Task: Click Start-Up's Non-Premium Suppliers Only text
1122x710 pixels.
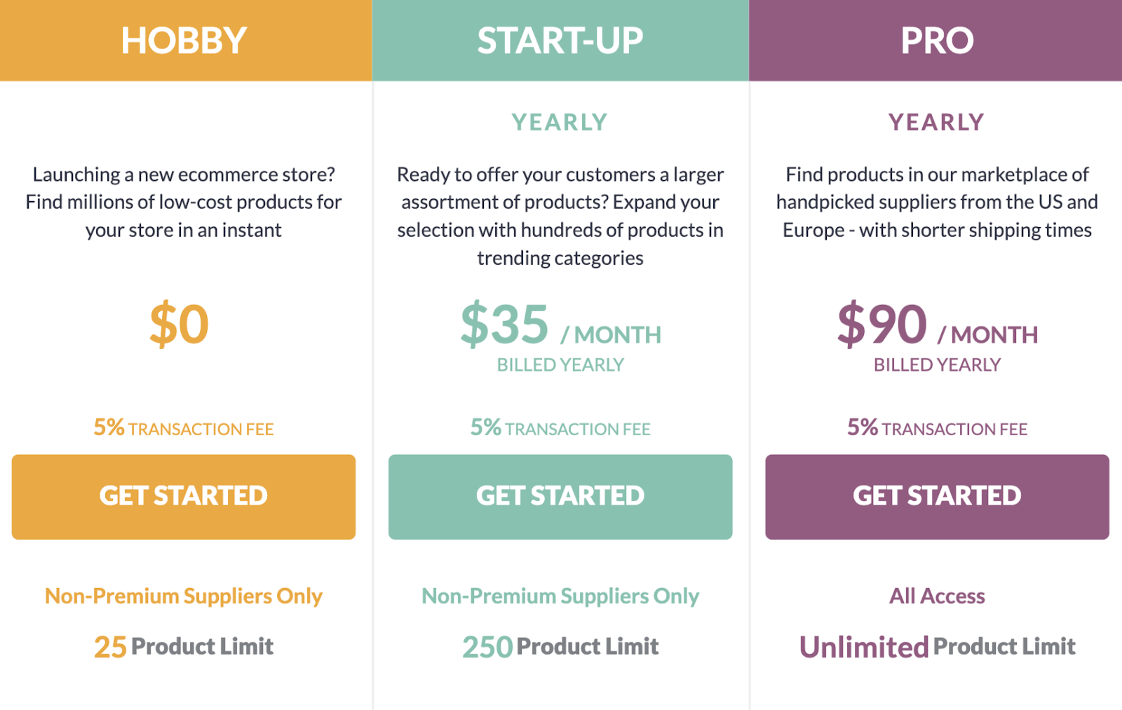Action: coord(560,596)
